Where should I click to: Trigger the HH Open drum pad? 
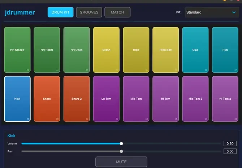click(x=77, y=50)
